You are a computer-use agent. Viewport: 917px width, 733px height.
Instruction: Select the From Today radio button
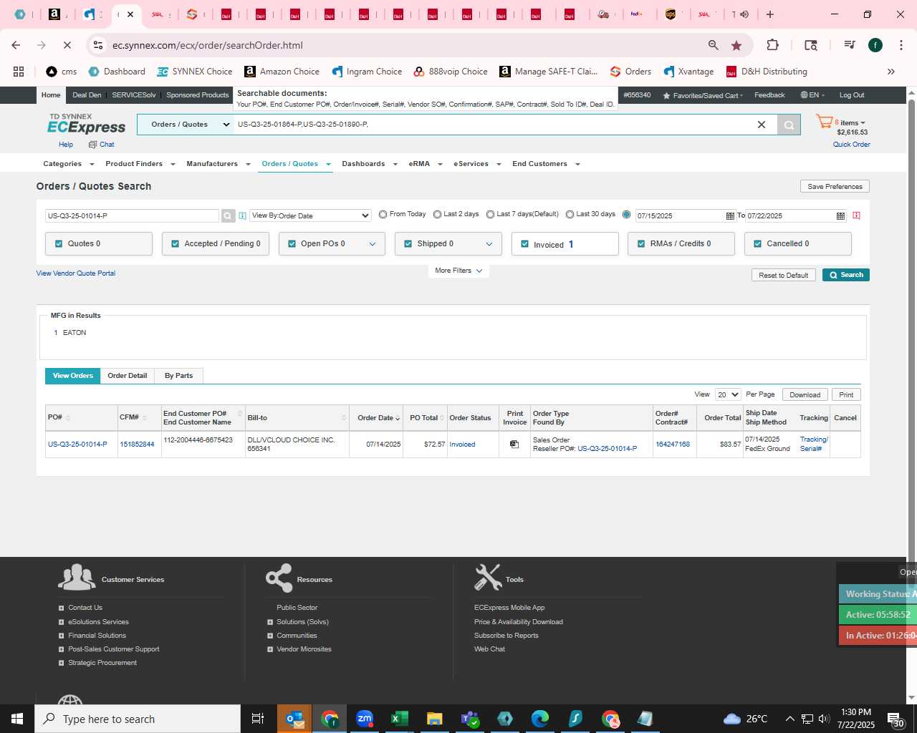383,214
